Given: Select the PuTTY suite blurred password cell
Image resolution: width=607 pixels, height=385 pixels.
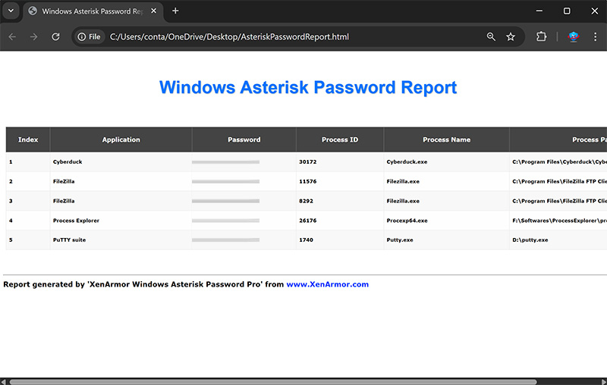Looking at the screenshot, I should (x=244, y=240).
